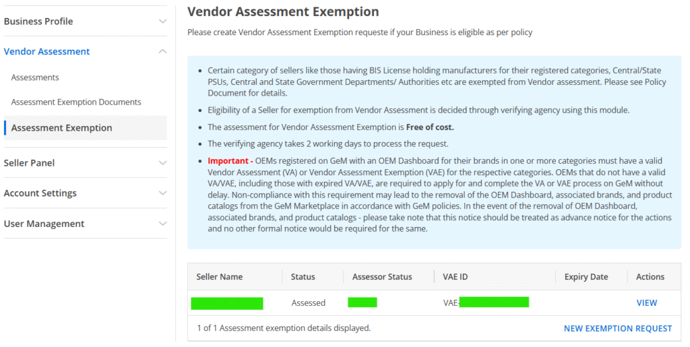Go to Assessments in the sidebar
The width and height of the screenshot is (690, 347).
click(x=35, y=77)
